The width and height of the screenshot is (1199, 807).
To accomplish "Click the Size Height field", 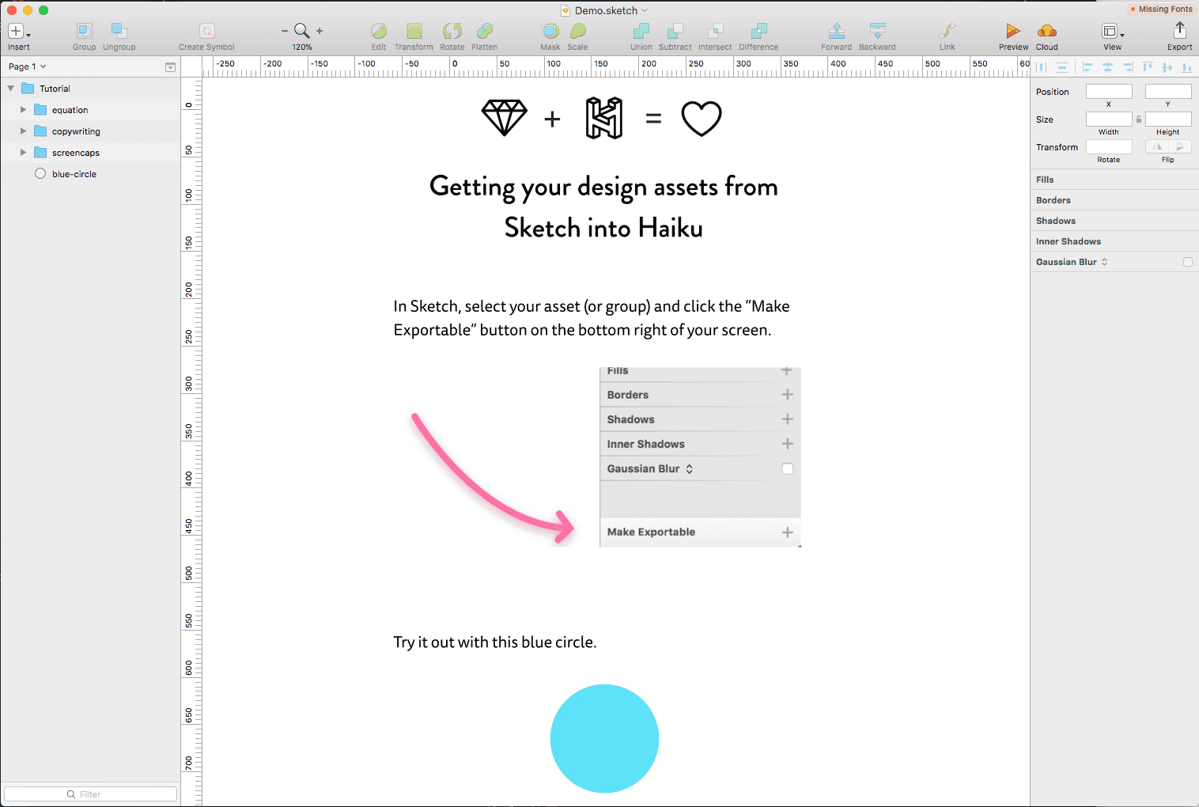I will [x=1168, y=119].
